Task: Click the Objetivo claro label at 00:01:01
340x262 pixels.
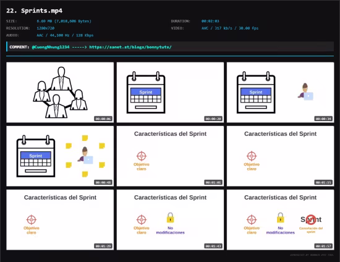Action: [142, 166]
